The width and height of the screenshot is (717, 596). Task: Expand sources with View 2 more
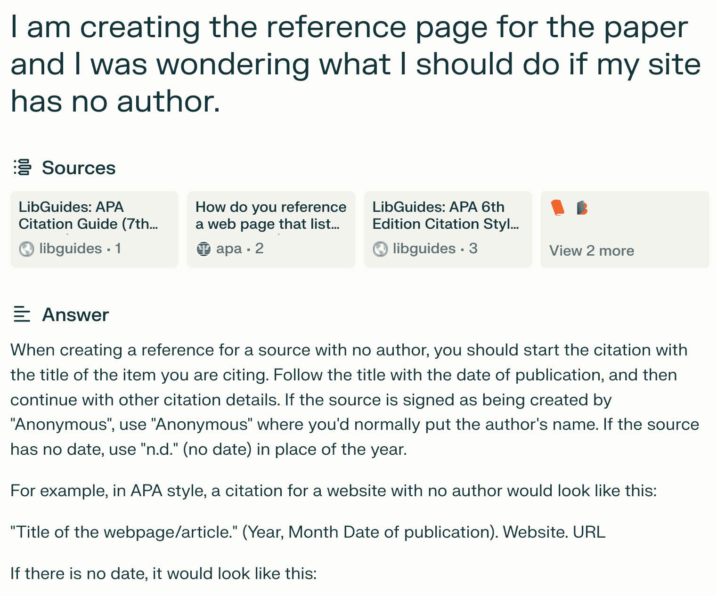click(x=592, y=250)
